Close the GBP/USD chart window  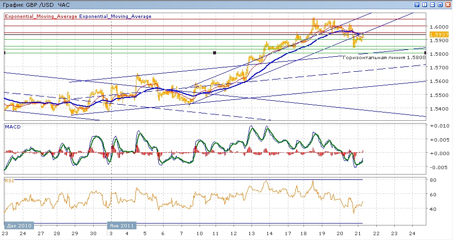tap(448, 5)
